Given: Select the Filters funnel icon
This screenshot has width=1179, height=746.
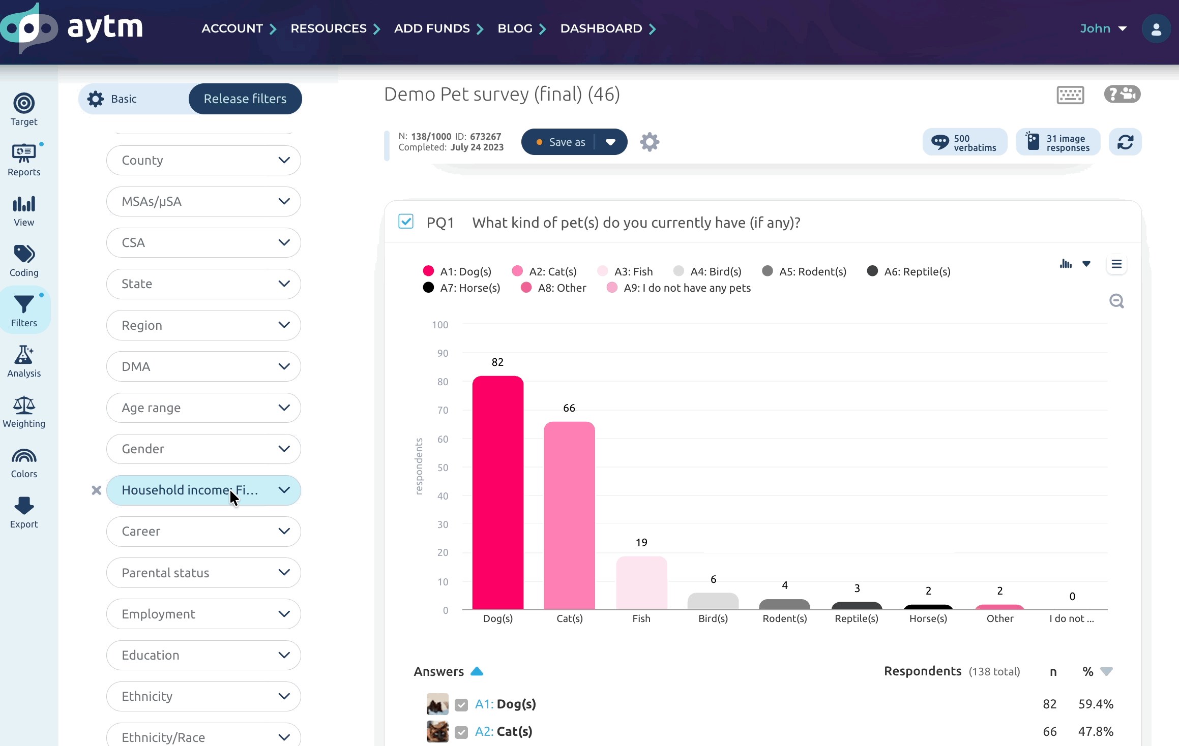Looking at the screenshot, I should [x=24, y=310].
